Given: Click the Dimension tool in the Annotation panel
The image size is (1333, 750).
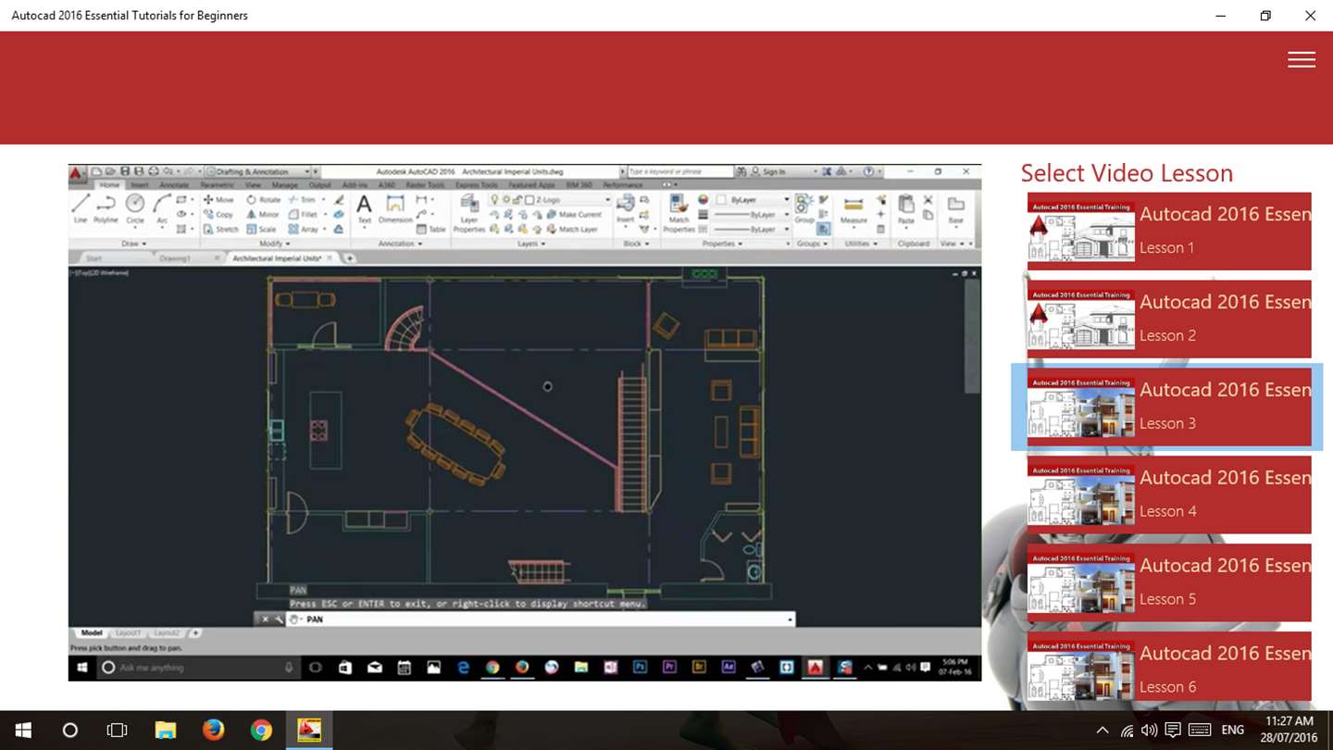Looking at the screenshot, I should click(x=395, y=209).
